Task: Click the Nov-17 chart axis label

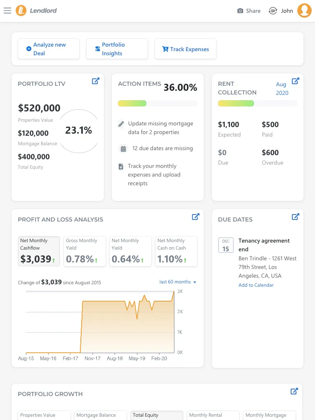Action: pyautogui.click(x=93, y=359)
